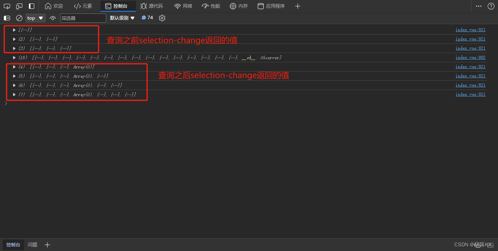Screen dimensions: 498x251
Task: Open index.vue:821 link for (5) entry
Action: point(470,76)
